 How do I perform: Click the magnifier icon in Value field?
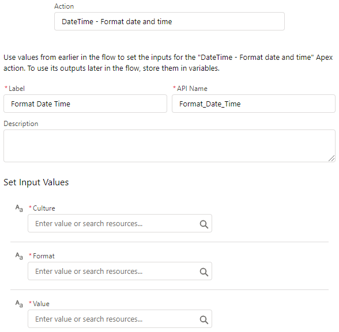(x=204, y=320)
